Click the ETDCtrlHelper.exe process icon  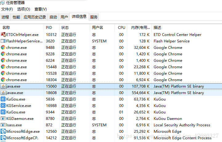tap(3, 34)
